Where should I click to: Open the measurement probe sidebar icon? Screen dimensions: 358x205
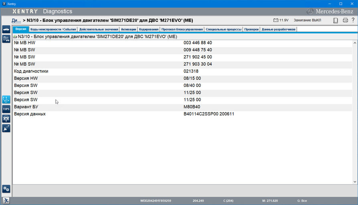6,128
